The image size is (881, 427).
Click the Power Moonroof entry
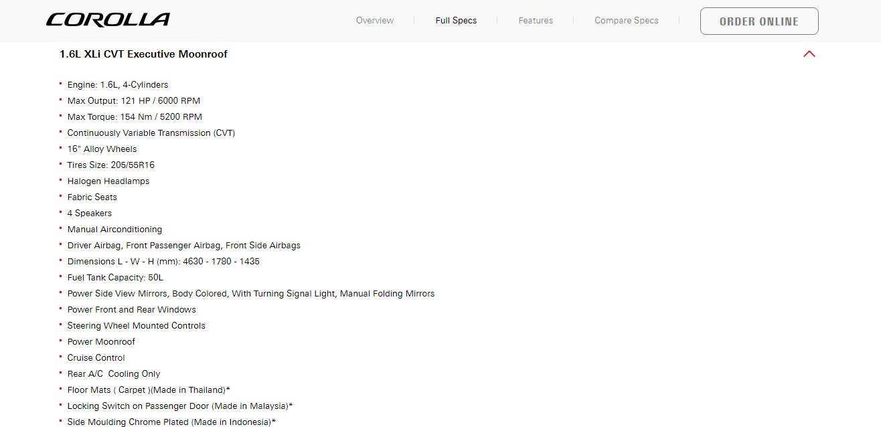click(x=101, y=342)
